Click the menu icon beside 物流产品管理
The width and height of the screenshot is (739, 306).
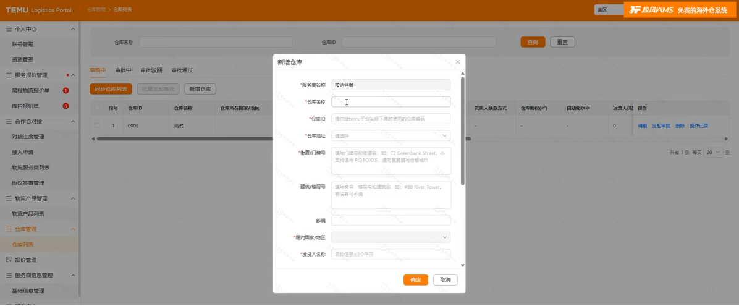9,198
